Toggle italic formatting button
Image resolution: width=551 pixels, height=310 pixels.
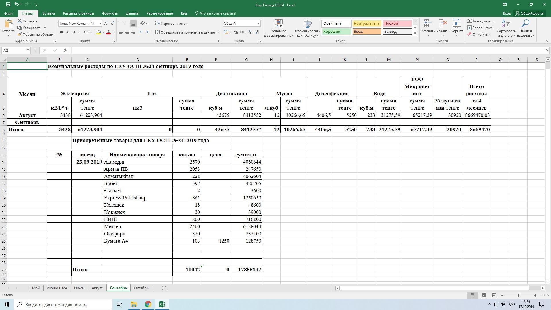tap(67, 32)
